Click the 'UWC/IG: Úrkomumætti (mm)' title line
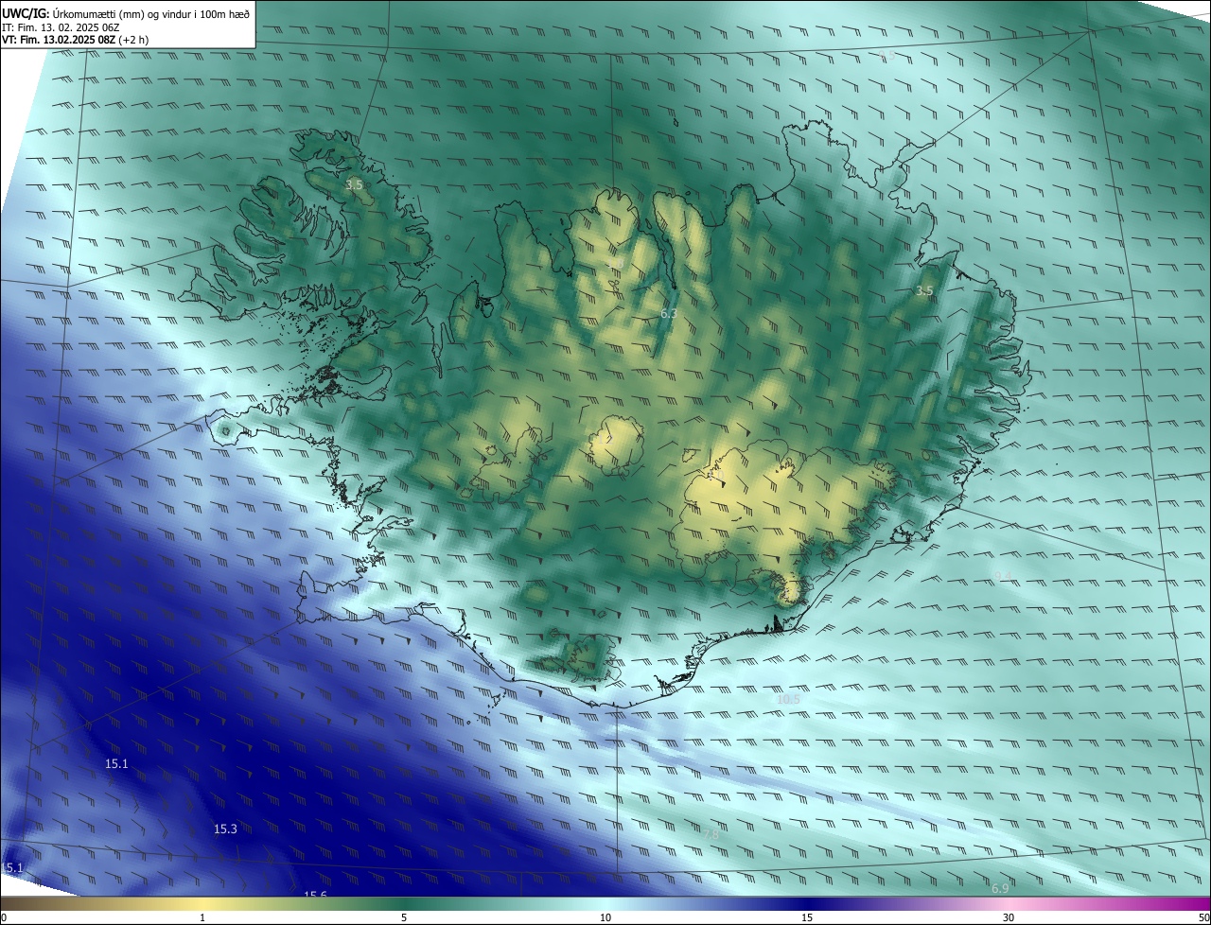Image resolution: width=1211 pixels, height=925 pixels. [126, 12]
